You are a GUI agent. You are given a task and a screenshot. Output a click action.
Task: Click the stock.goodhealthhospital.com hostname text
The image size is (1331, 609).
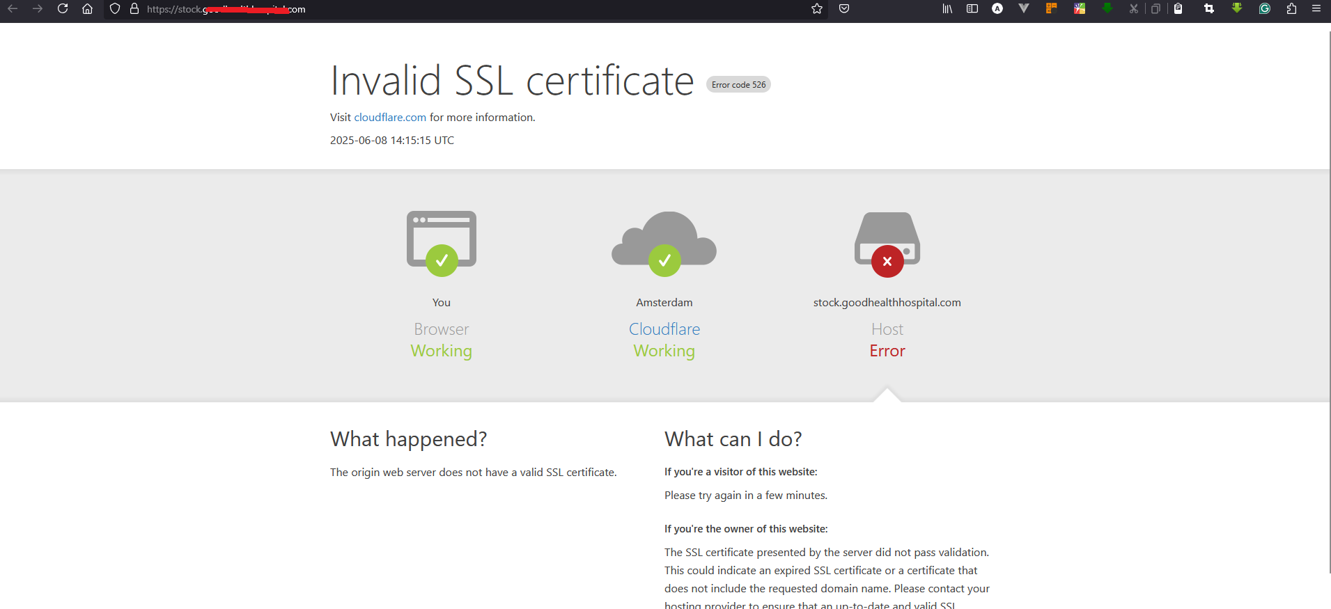click(x=887, y=303)
